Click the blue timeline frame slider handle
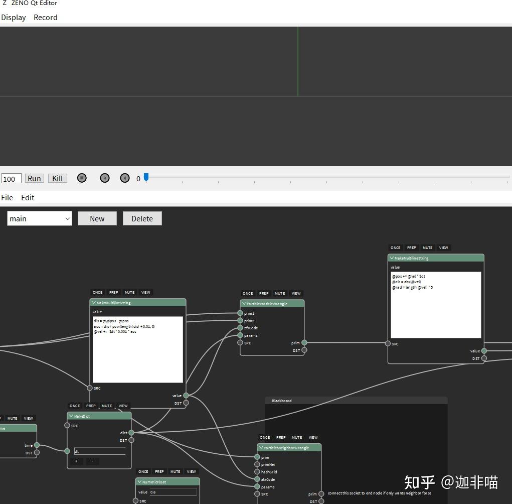This screenshot has height=504, width=512. (146, 177)
